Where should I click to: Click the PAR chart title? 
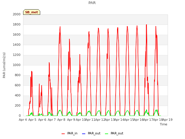coord(92,3)
